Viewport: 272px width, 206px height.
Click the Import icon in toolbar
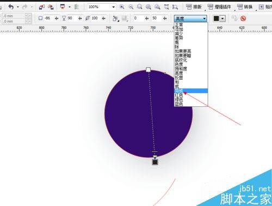pos(42,7)
